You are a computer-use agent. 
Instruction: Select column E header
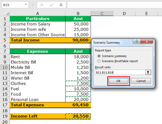coord(146,13)
